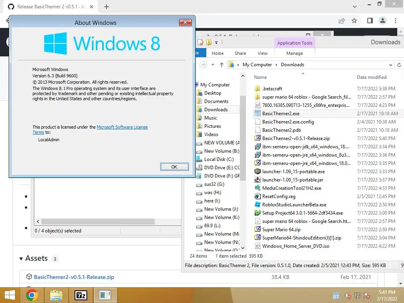
Task: Open the Chrome profile avatar
Action: pos(383,21)
